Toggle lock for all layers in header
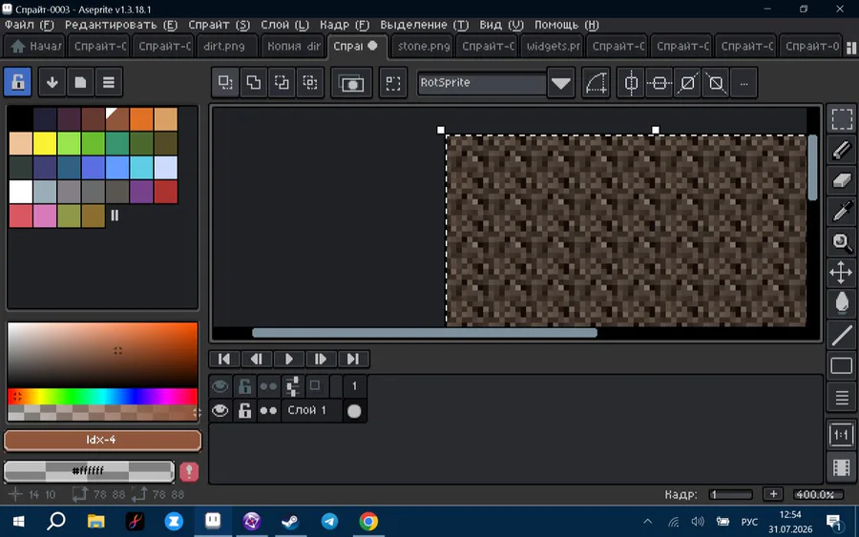Viewport: 859px width, 537px height. coord(244,386)
